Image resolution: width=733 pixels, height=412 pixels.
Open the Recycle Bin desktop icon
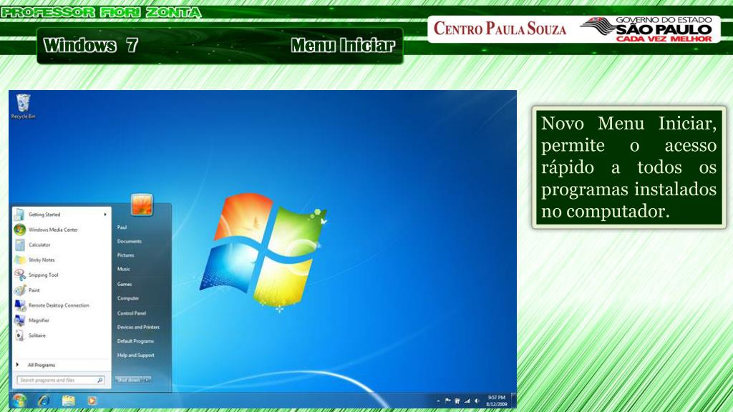point(23,106)
